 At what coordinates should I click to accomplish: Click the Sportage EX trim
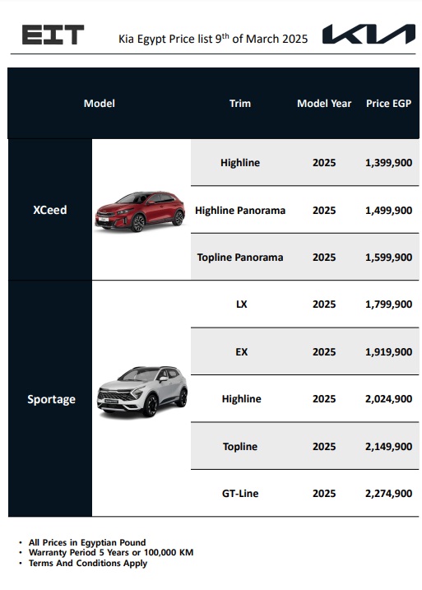click(x=242, y=352)
